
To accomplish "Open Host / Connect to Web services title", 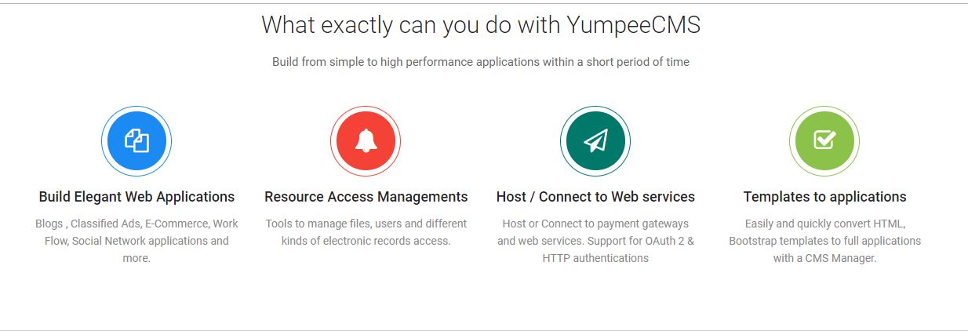I will click(x=595, y=197).
